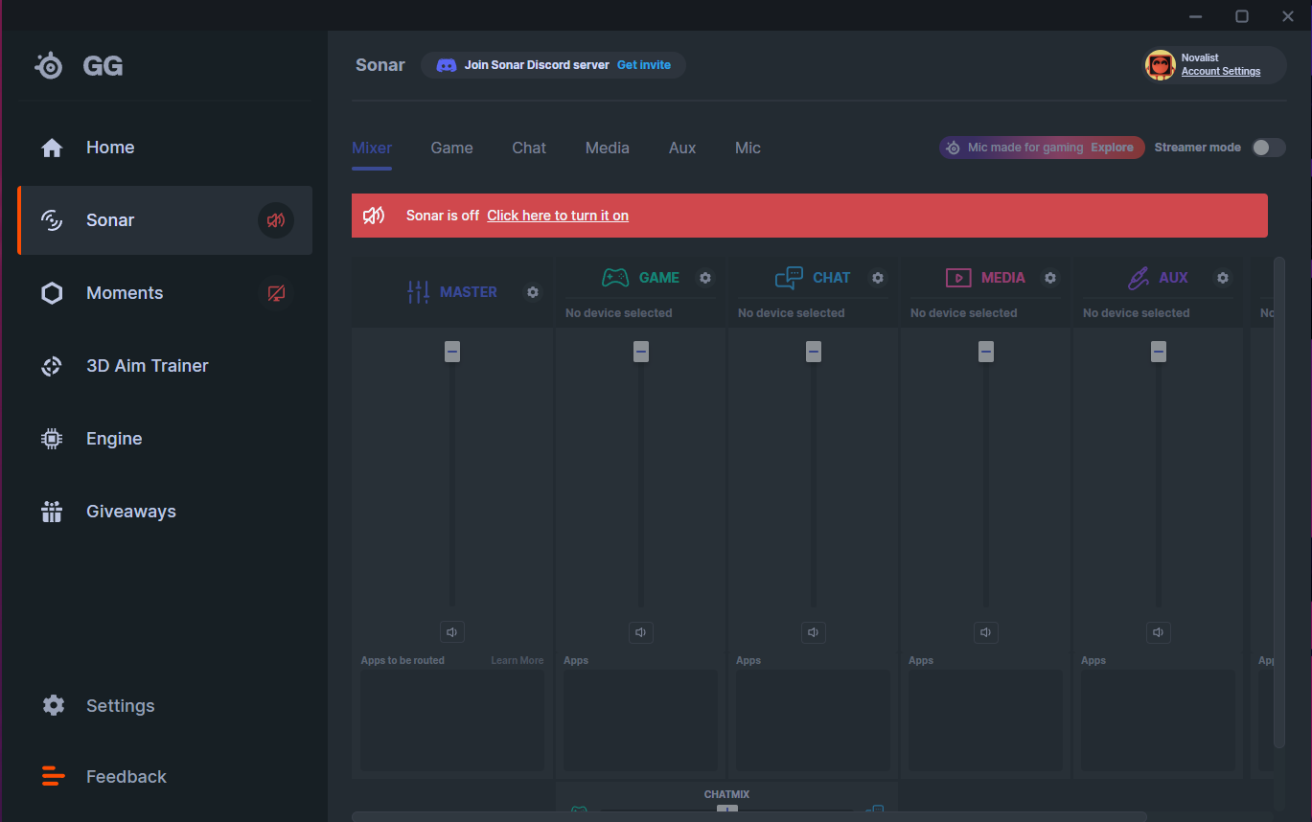
Task: Click the Giveaways gift icon
Action: click(52, 512)
